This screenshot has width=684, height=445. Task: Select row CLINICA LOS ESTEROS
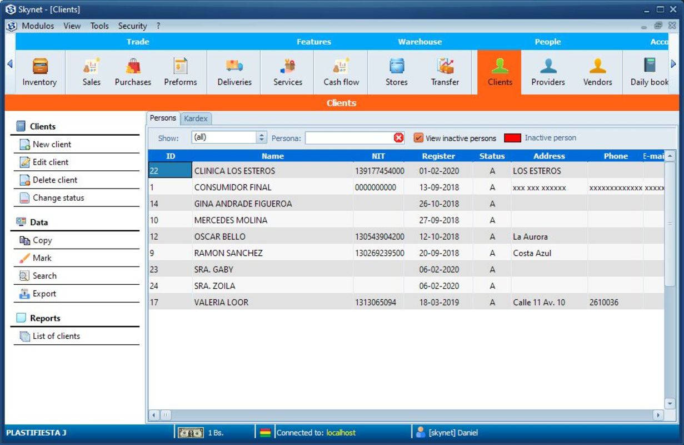tap(406, 171)
